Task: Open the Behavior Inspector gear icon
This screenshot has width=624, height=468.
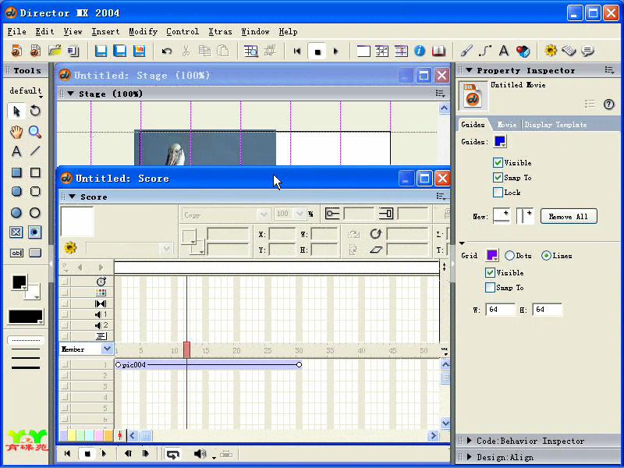Action: pos(551,51)
